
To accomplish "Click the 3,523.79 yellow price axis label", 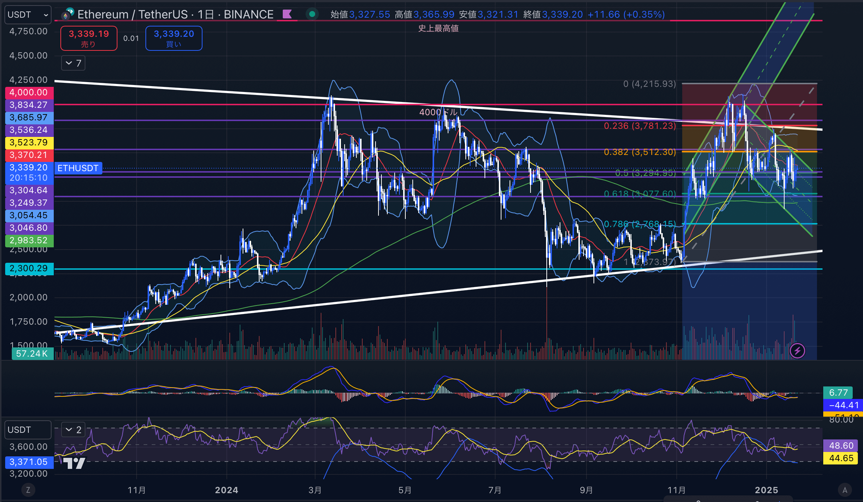I will coord(29,142).
